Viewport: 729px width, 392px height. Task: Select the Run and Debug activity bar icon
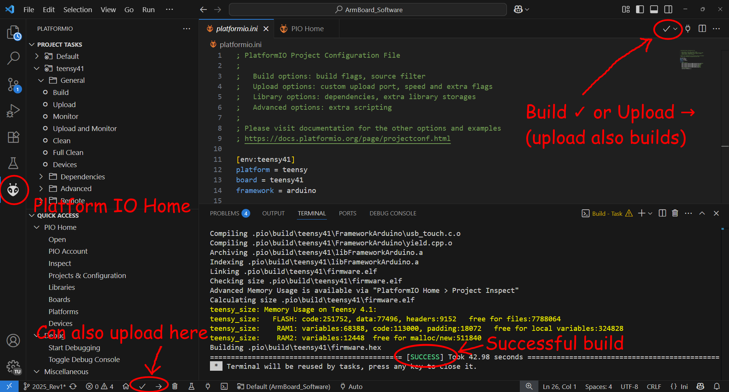(14, 111)
